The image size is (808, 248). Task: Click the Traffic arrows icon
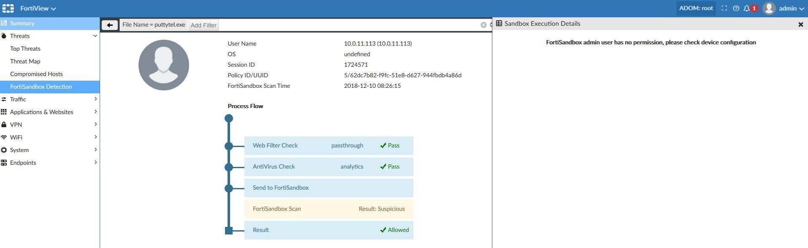coord(4,99)
